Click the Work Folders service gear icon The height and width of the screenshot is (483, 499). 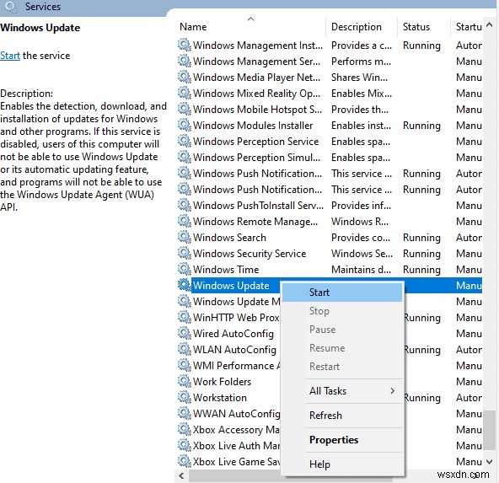[x=185, y=381]
